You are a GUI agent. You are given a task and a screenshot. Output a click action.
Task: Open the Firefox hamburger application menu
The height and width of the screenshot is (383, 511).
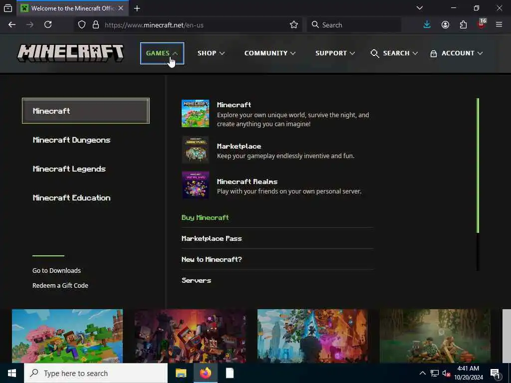coord(499,25)
